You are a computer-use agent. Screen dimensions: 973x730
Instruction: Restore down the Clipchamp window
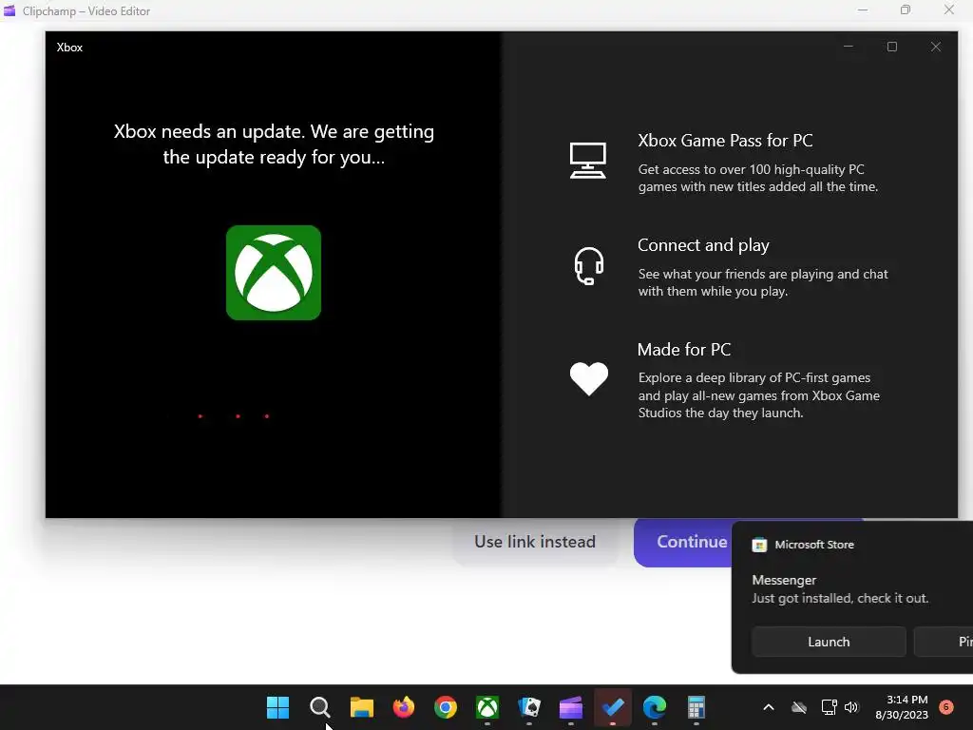point(906,10)
